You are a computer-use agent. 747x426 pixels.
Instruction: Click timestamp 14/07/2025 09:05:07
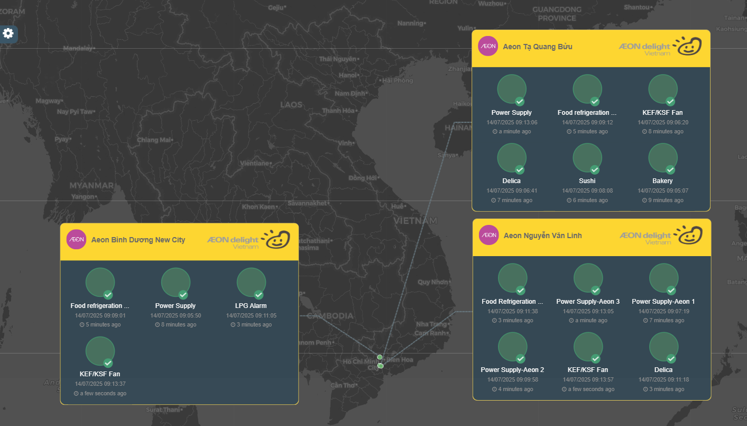[x=663, y=191]
